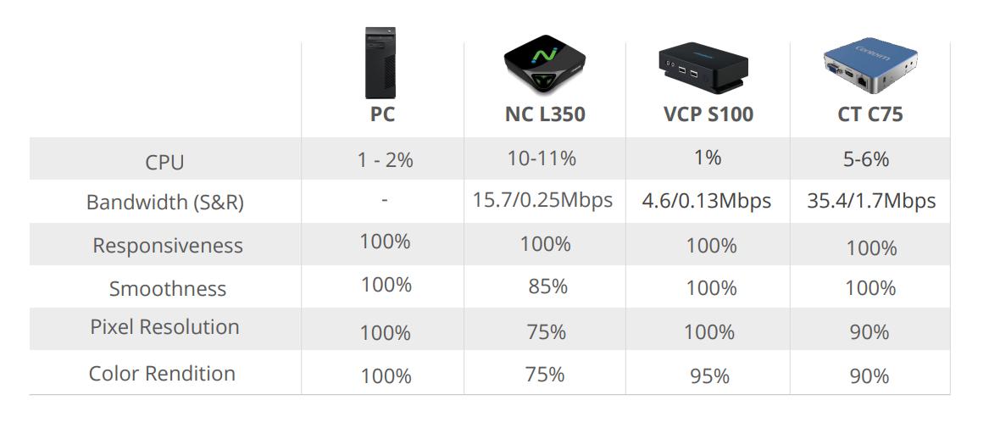Click the VCP S100 column header
This screenshot has width=1000, height=428.
(708, 114)
